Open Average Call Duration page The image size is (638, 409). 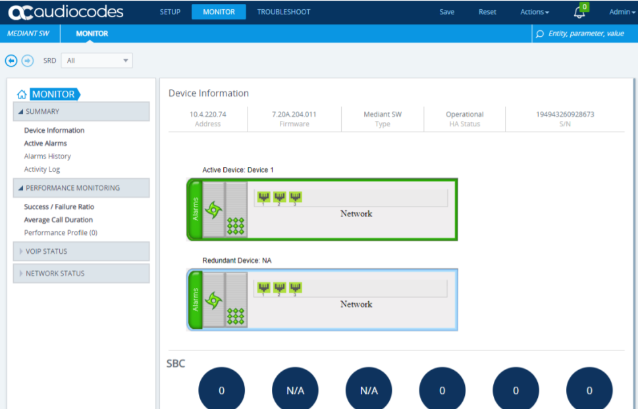(58, 220)
